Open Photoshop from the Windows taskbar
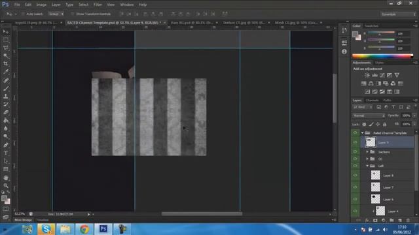This screenshot has height=235, width=419. click(103, 229)
